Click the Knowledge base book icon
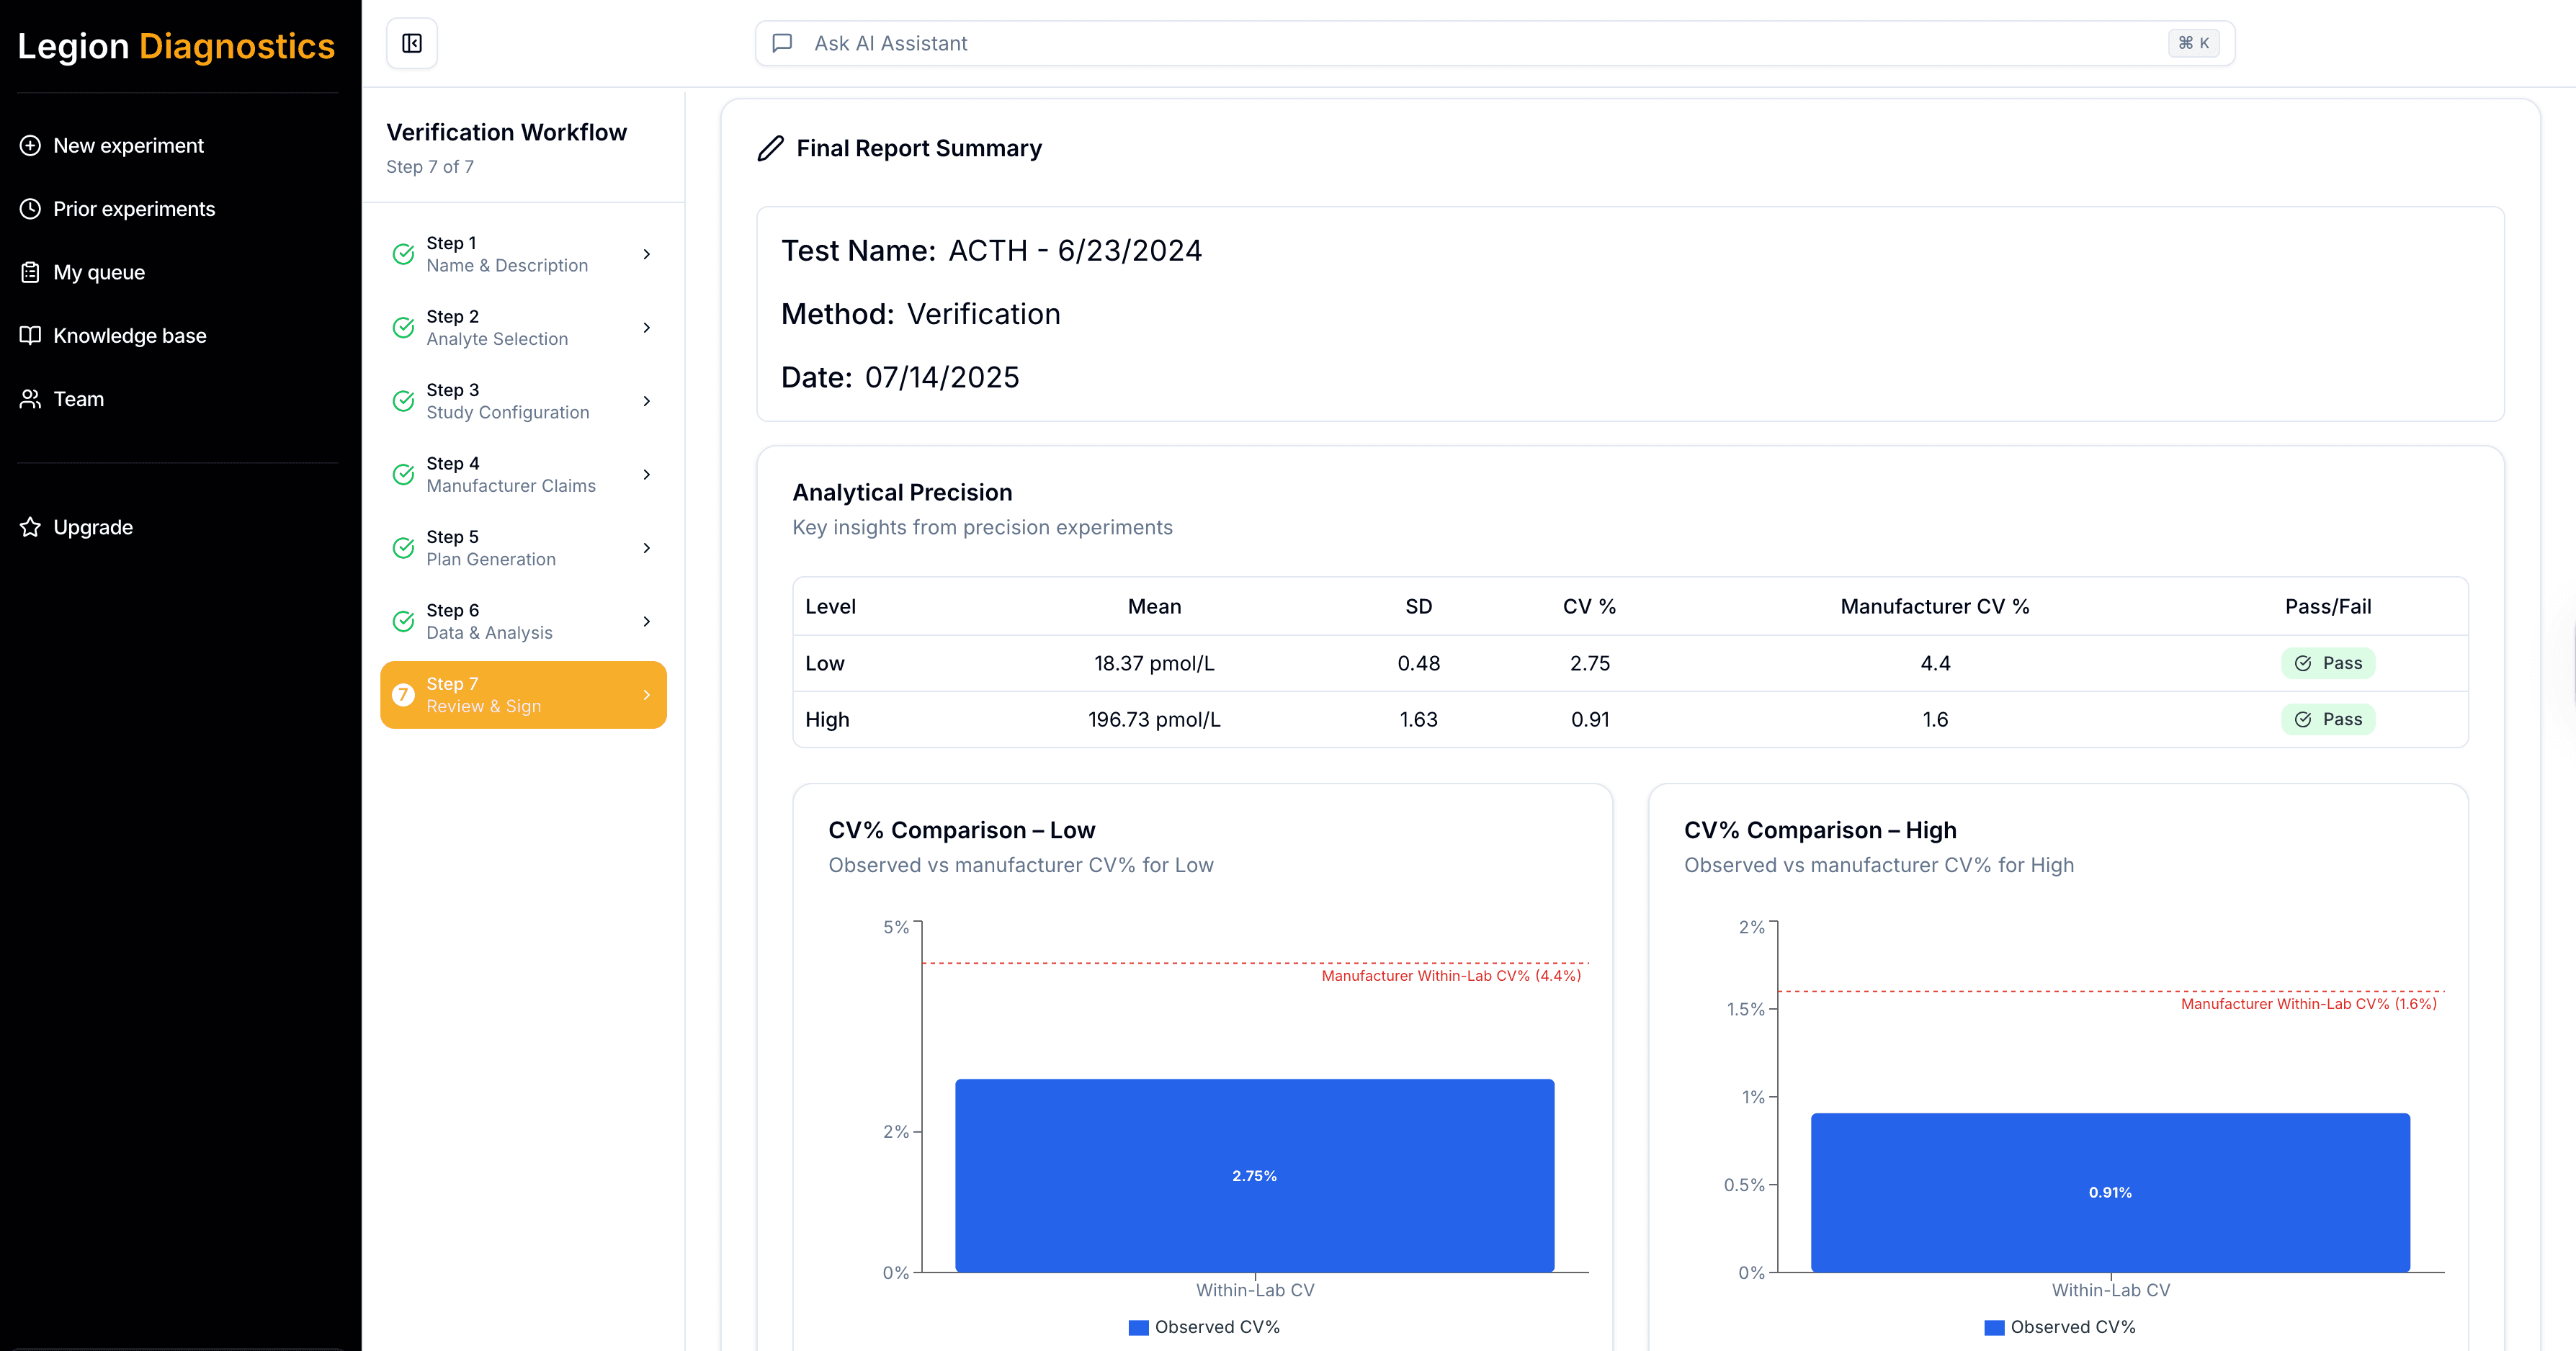This screenshot has height=1351, width=2576. point(30,335)
